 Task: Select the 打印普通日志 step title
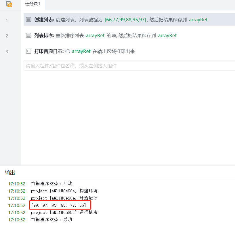[49, 51]
